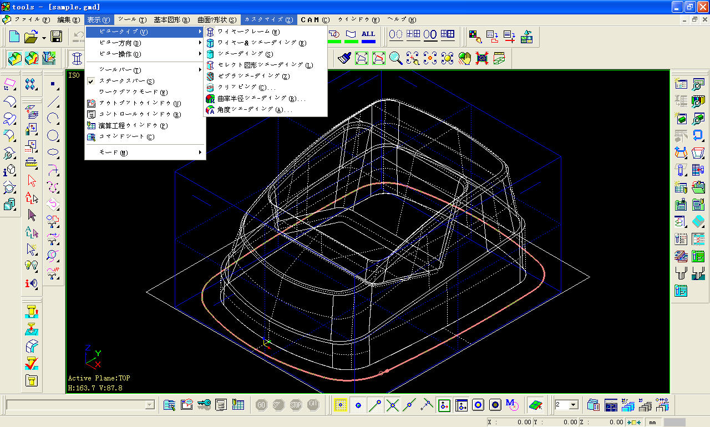Toggle アウトプットウィンドウ (U) window
The height and width of the screenshot is (427, 710).
(x=145, y=103)
